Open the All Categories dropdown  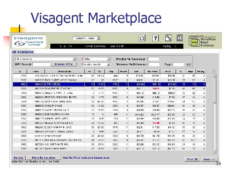pos(46,59)
